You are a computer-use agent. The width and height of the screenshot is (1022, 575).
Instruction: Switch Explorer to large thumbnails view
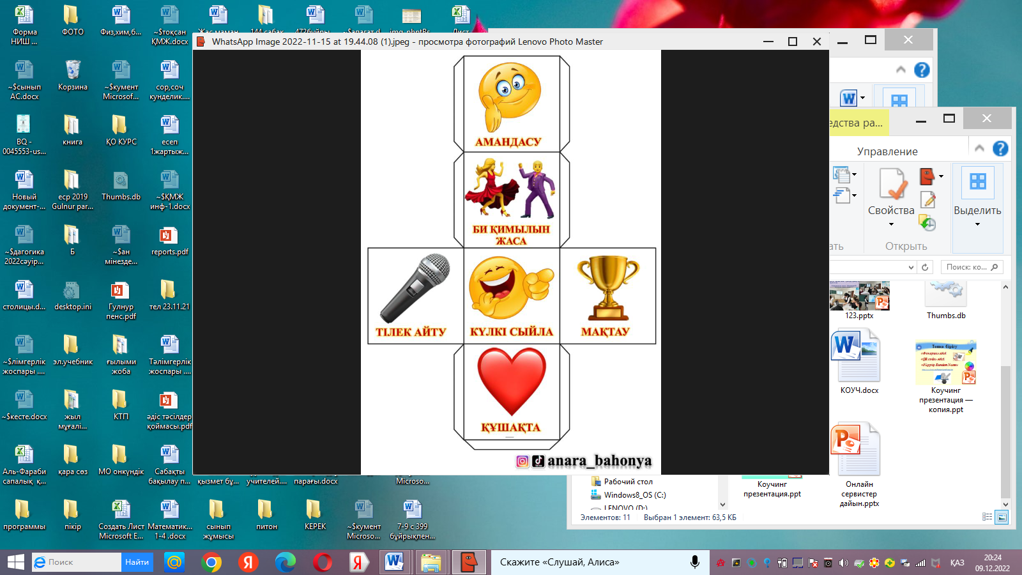pyautogui.click(x=1002, y=517)
